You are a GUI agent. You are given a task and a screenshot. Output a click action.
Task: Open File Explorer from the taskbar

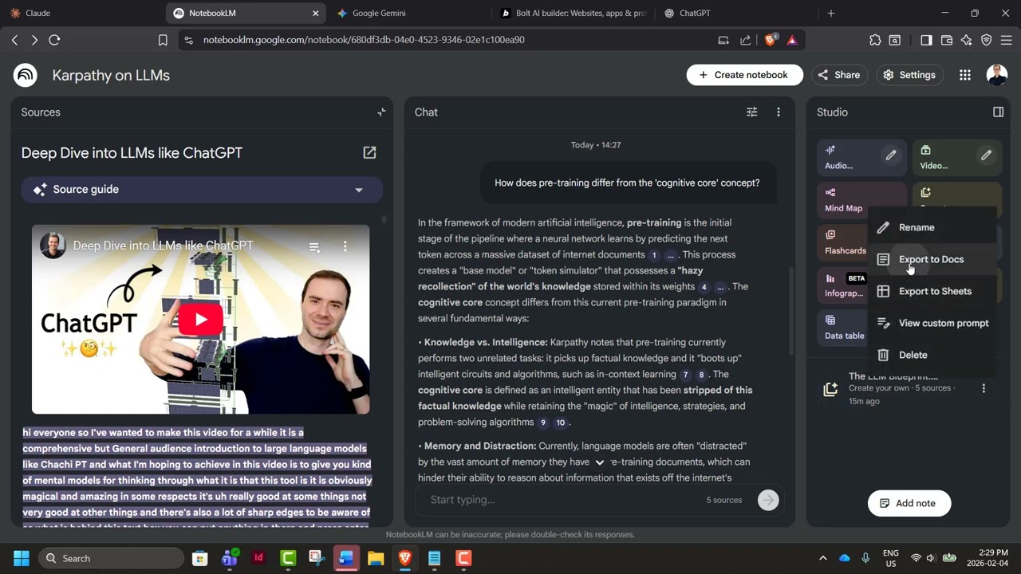click(376, 558)
